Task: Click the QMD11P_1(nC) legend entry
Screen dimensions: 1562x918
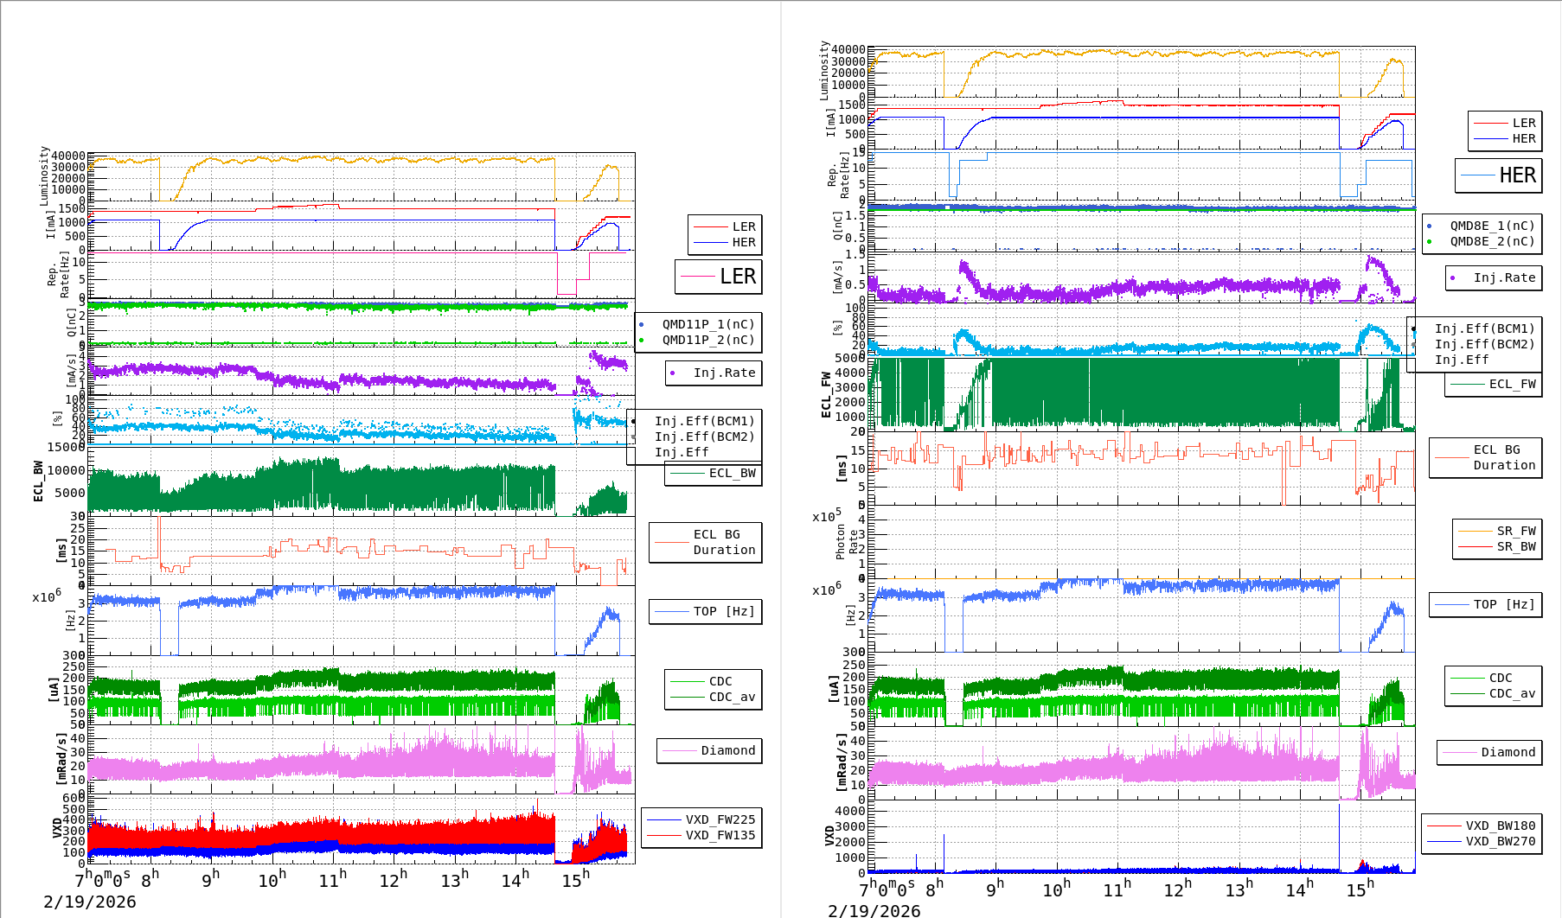Action: (708, 325)
